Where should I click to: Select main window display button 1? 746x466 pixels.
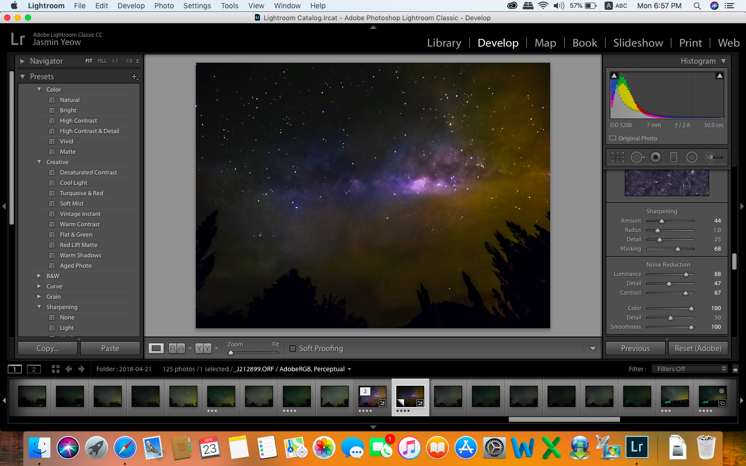click(x=15, y=369)
